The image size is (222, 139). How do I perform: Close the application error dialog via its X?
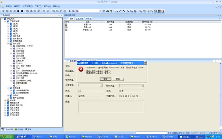pos(145,63)
